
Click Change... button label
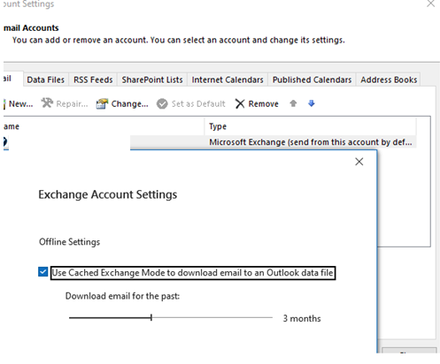pos(129,103)
